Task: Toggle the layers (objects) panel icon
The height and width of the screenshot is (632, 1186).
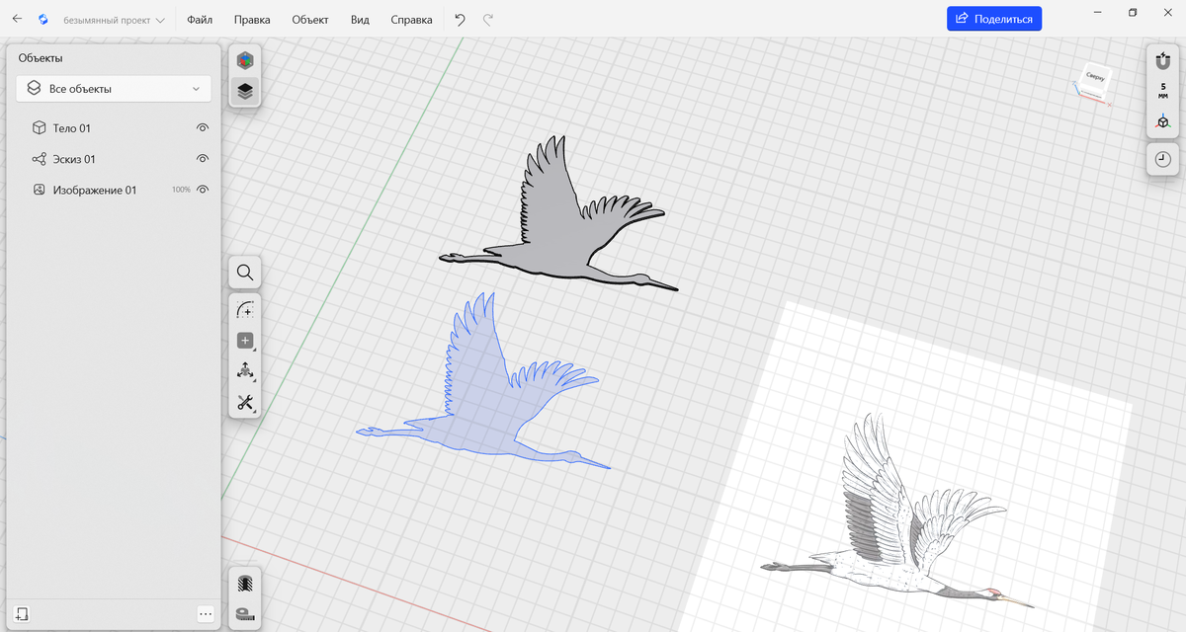Action: tap(245, 92)
